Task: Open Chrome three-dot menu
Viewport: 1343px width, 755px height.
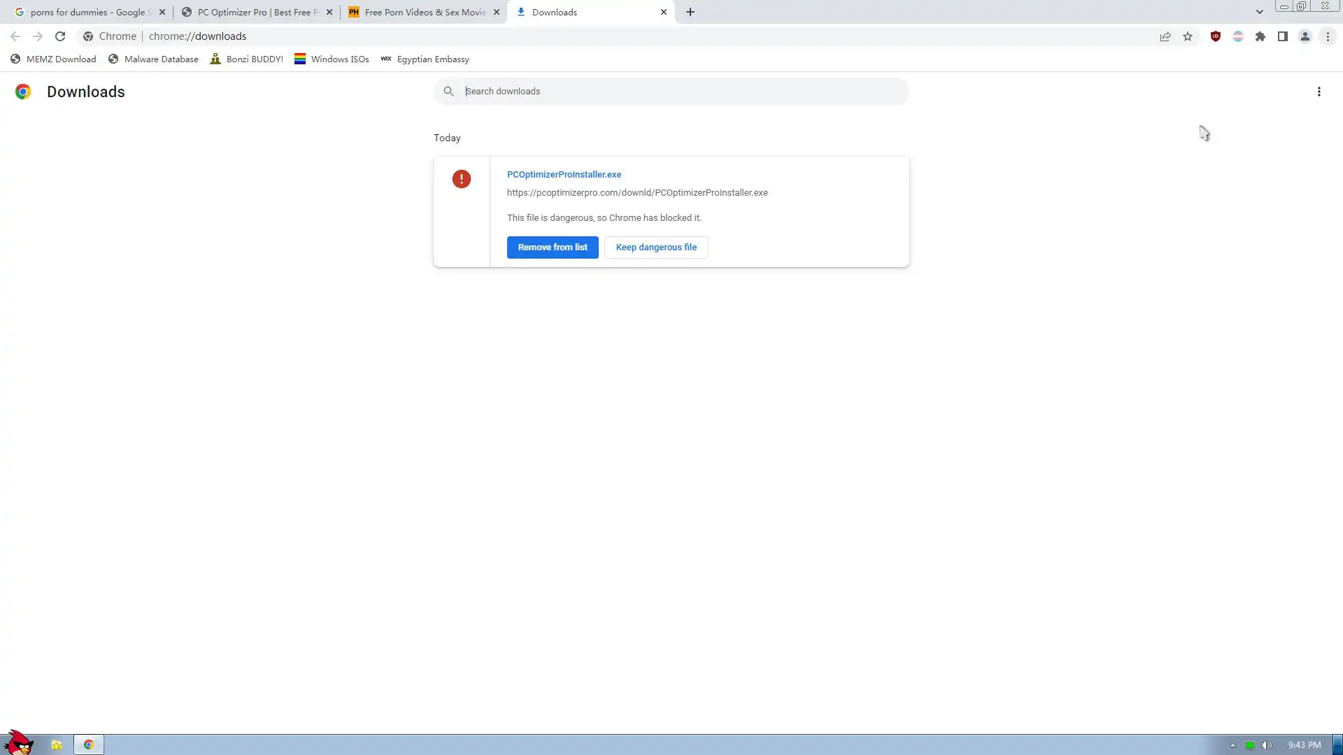Action: [1328, 36]
